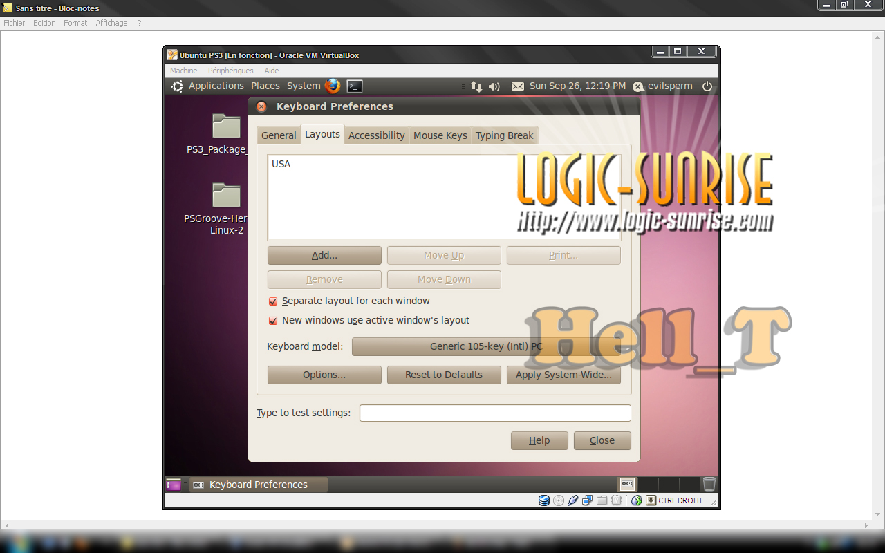Toggle New windows use active window's layout
This screenshot has width=885, height=553.
(273, 321)
